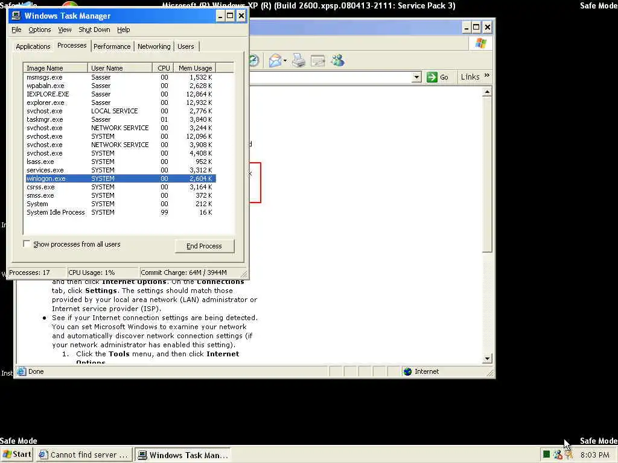Sort processes by User Name column
This screenshot has width=618, height=463.
pos(120,68)
